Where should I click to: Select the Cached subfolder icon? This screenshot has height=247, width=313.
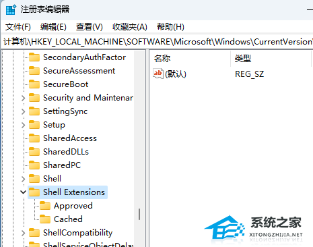point(45,219)
